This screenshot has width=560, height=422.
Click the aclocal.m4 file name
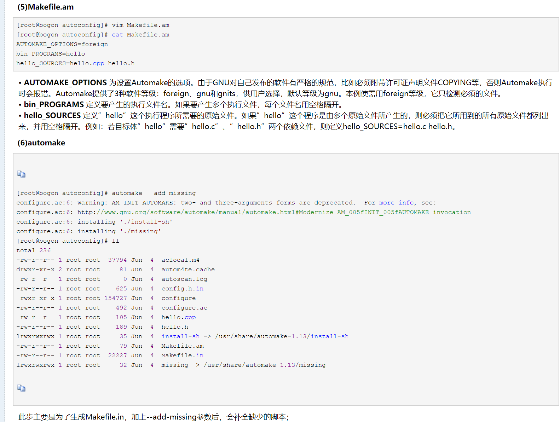click(180, 260)
